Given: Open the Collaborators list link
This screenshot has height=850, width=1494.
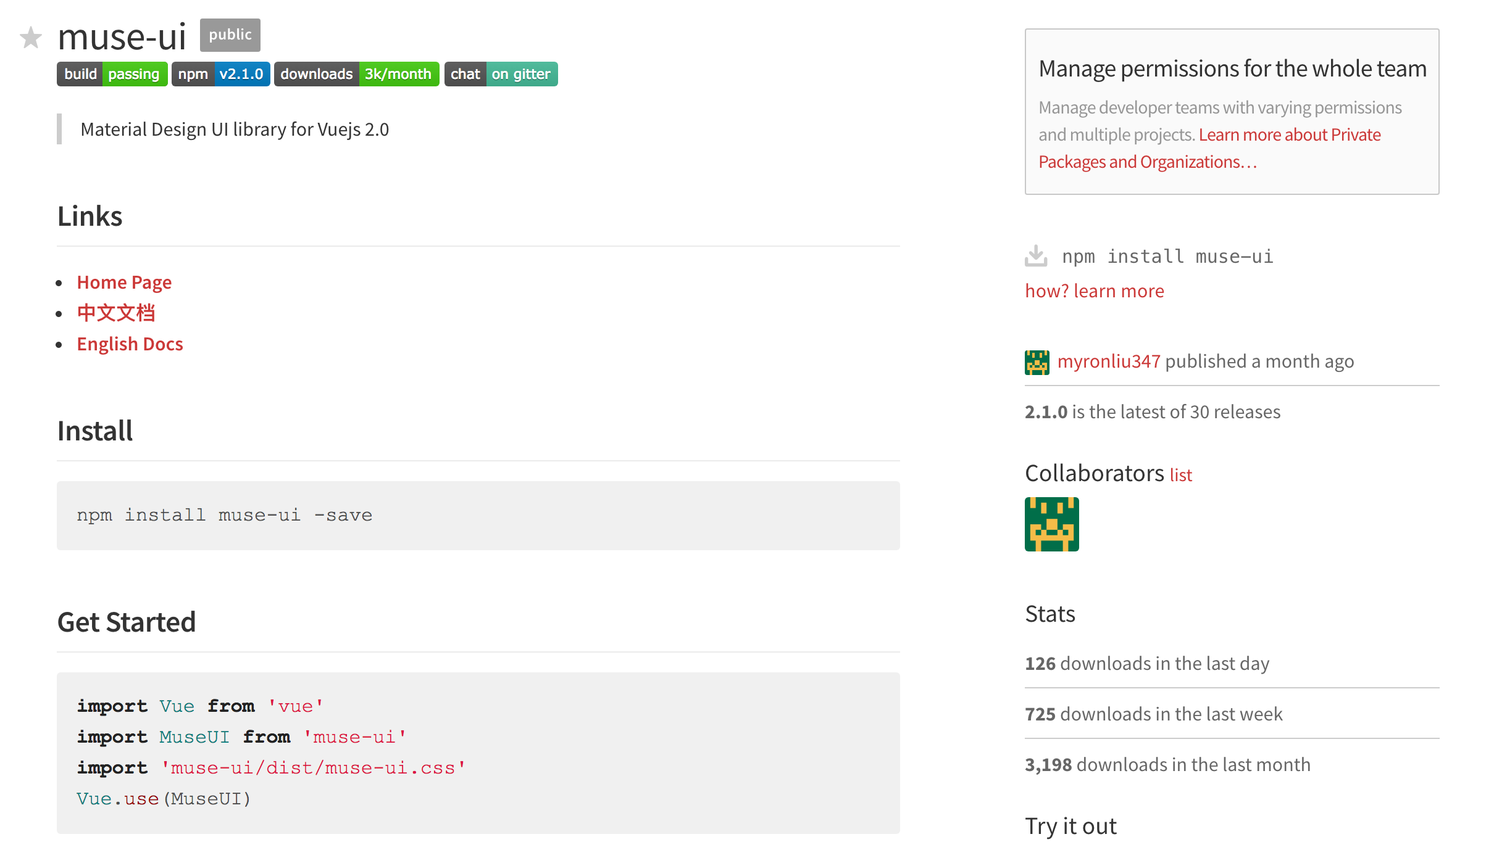Looking at the screenshot, I should click(x=1181, y=475).
